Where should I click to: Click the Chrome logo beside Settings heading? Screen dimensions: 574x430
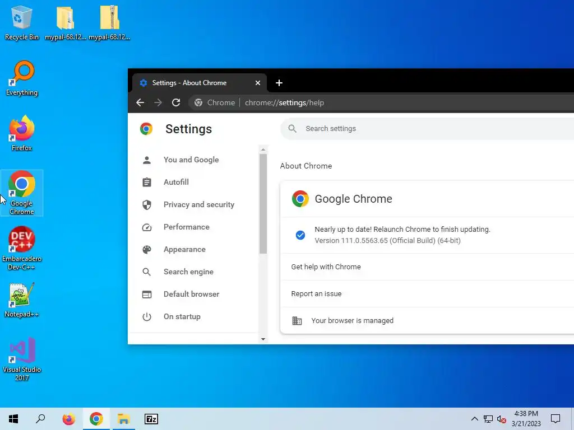point(146,129)
